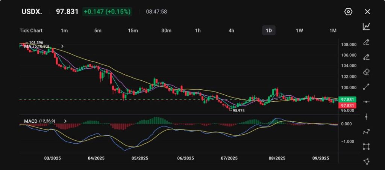Select the 1D daily timeframe

tap(268, 30)
